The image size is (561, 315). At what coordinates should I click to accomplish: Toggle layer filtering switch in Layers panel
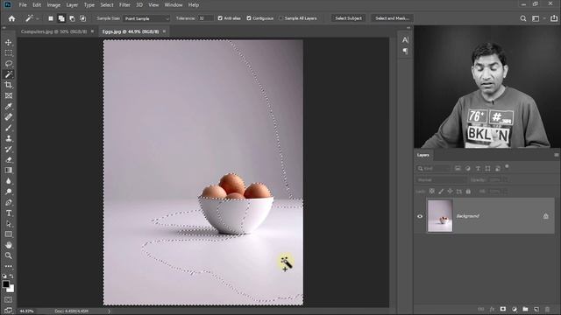(x=507, y=166)
